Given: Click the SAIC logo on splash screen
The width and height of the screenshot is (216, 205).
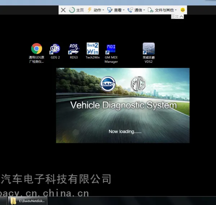Looking at the screenshot, I should tap(108, 84).
